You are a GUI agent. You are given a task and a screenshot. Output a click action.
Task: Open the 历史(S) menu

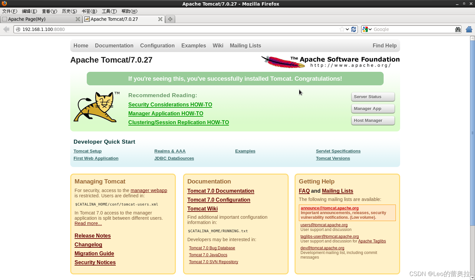point(69,11)
